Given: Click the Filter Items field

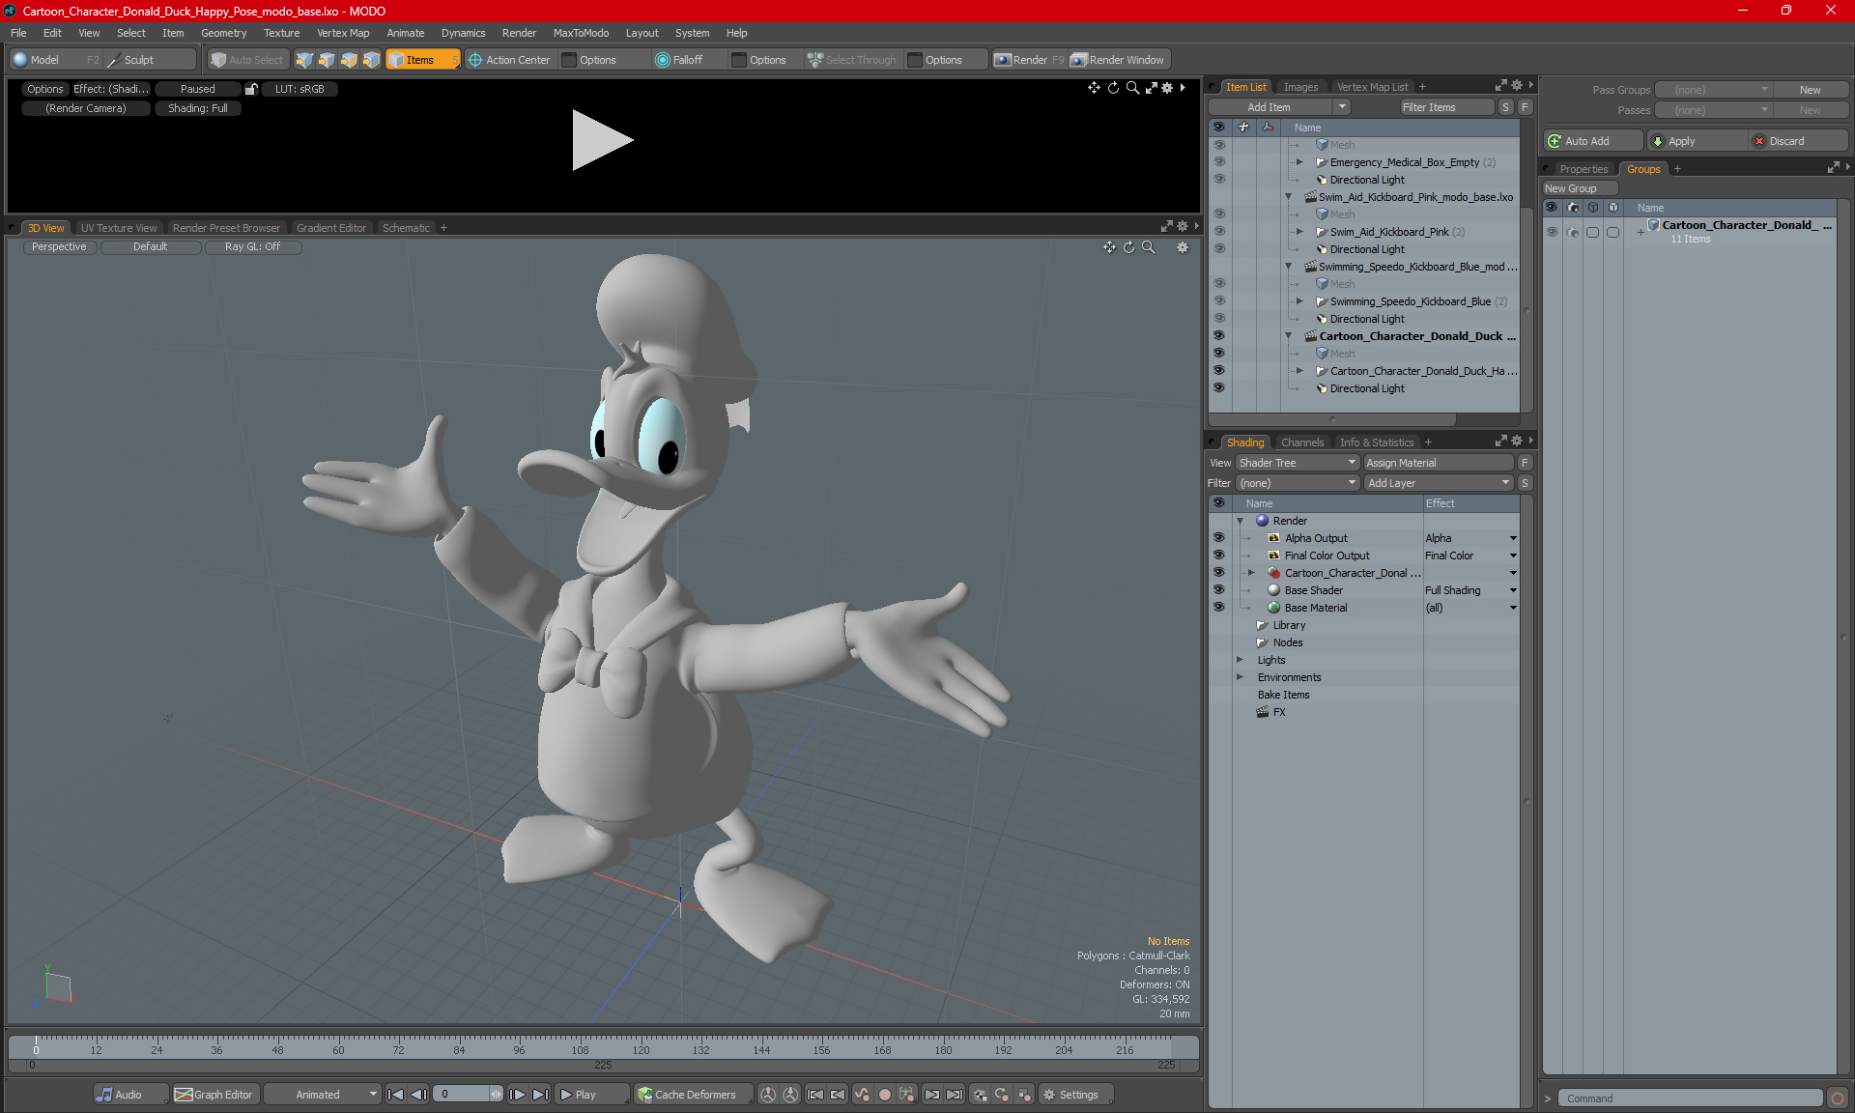Looking at the screenshot, I should tap(1446, 107).
